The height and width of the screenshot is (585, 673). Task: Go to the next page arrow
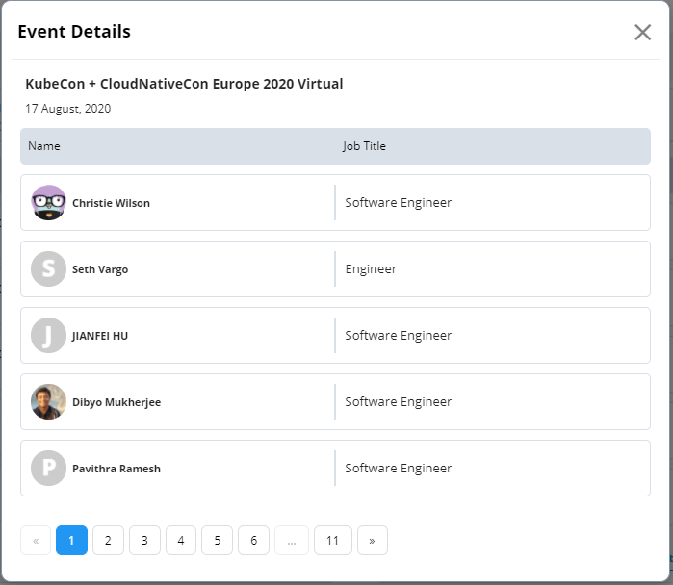[x=373, y=541]
